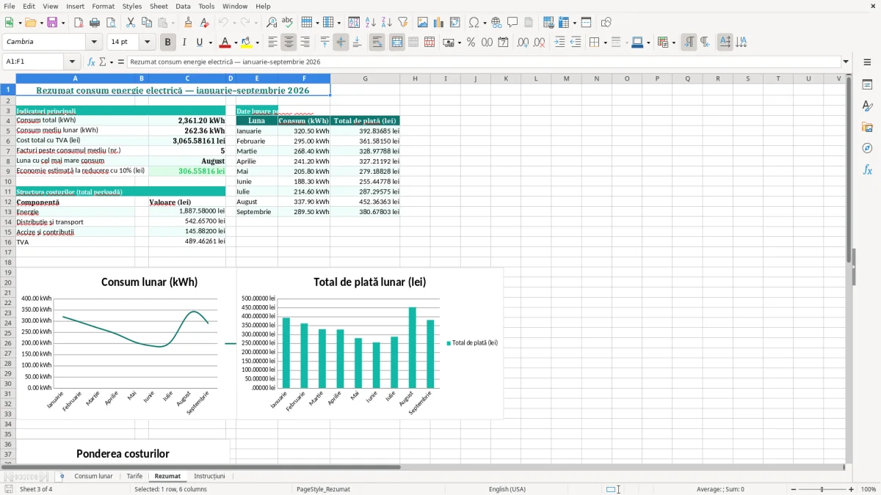Click the Zoom Out minus button
881x495 pixels.
click(x=792, y=489)
